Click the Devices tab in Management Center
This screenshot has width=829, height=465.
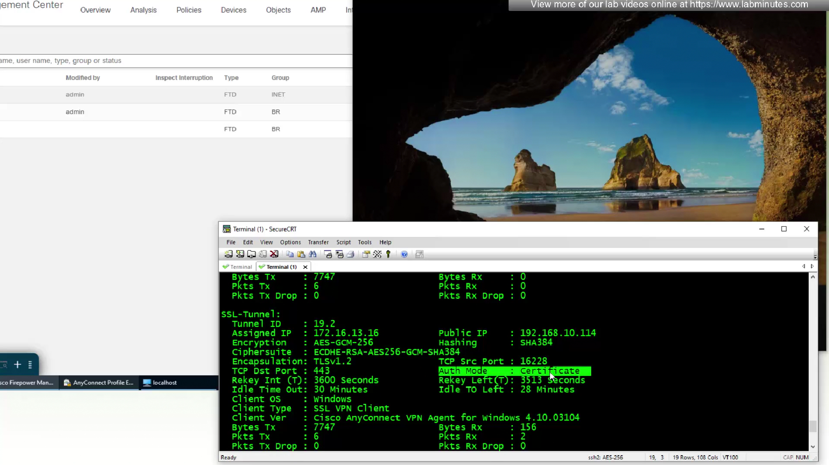click(x=233, y=10)
